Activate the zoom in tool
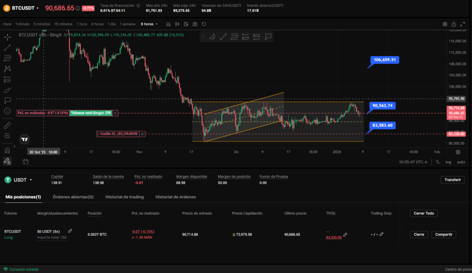Image resolution: width=472 pixels, height=273 pixels. point(7,136)
